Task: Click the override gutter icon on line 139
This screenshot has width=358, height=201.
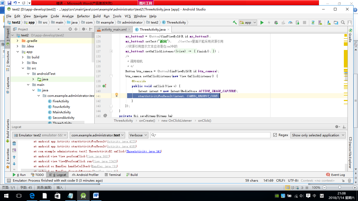Action: (x=104, y=86)
